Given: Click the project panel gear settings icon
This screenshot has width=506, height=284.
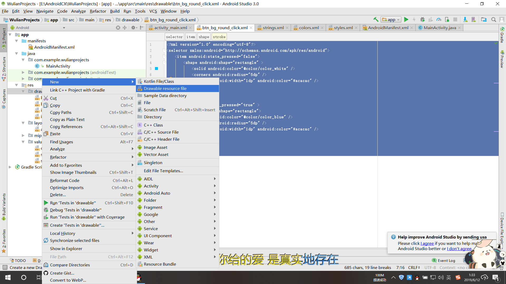Looking at the screenshot, I should pyautogui.click(x=133, y=28).
